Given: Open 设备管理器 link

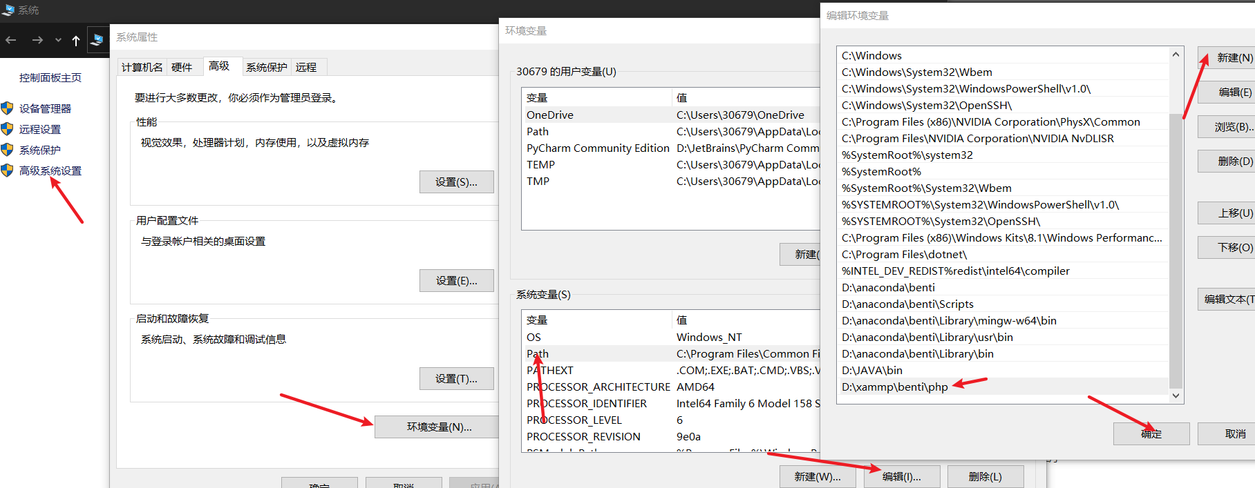Looking at the screenshot, I should point(45,108).
